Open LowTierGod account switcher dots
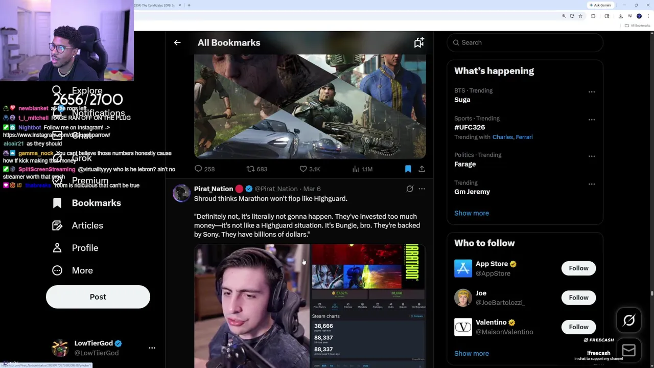 (152, 348)
